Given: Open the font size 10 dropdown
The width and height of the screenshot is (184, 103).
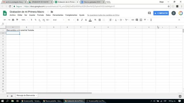Looking at the screenshot, I should [71, 20].
